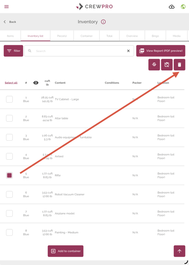Click into the Search input field
The height and width of the screenshot is (265, 189).
click(79, 51)
